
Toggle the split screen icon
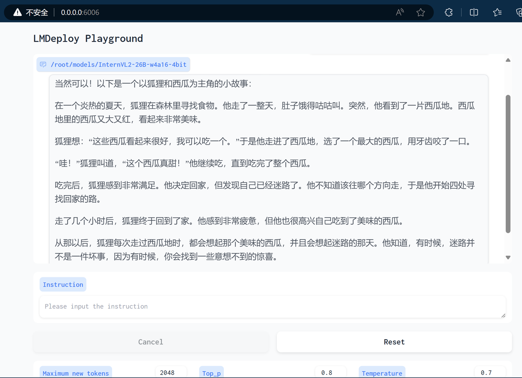pyautogui.click(x=474, y=12)
